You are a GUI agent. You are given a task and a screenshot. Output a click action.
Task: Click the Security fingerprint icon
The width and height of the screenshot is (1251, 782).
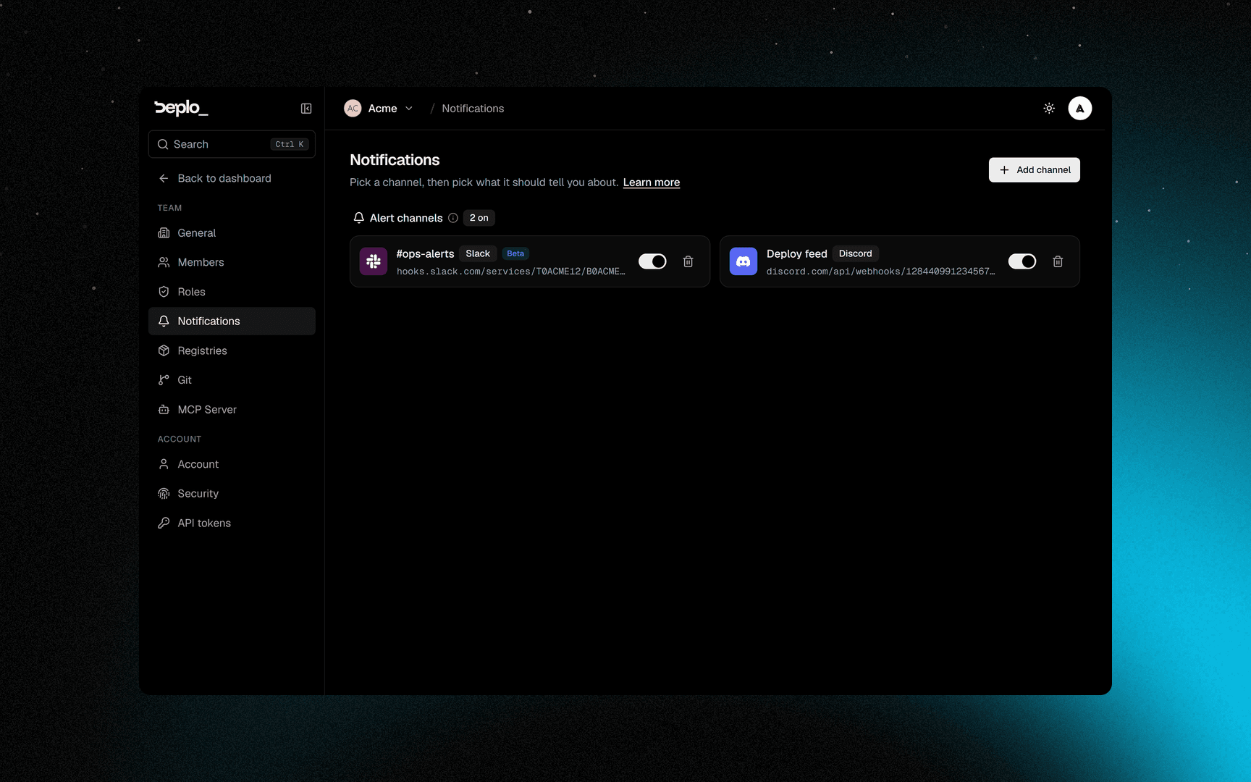[x=164, y=493]
